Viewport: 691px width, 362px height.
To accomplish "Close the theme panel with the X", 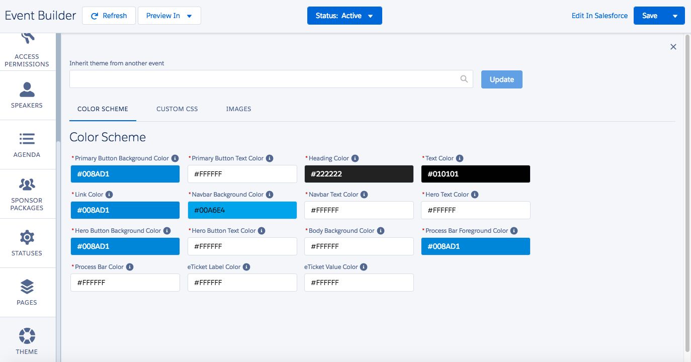I will (673, 47).
